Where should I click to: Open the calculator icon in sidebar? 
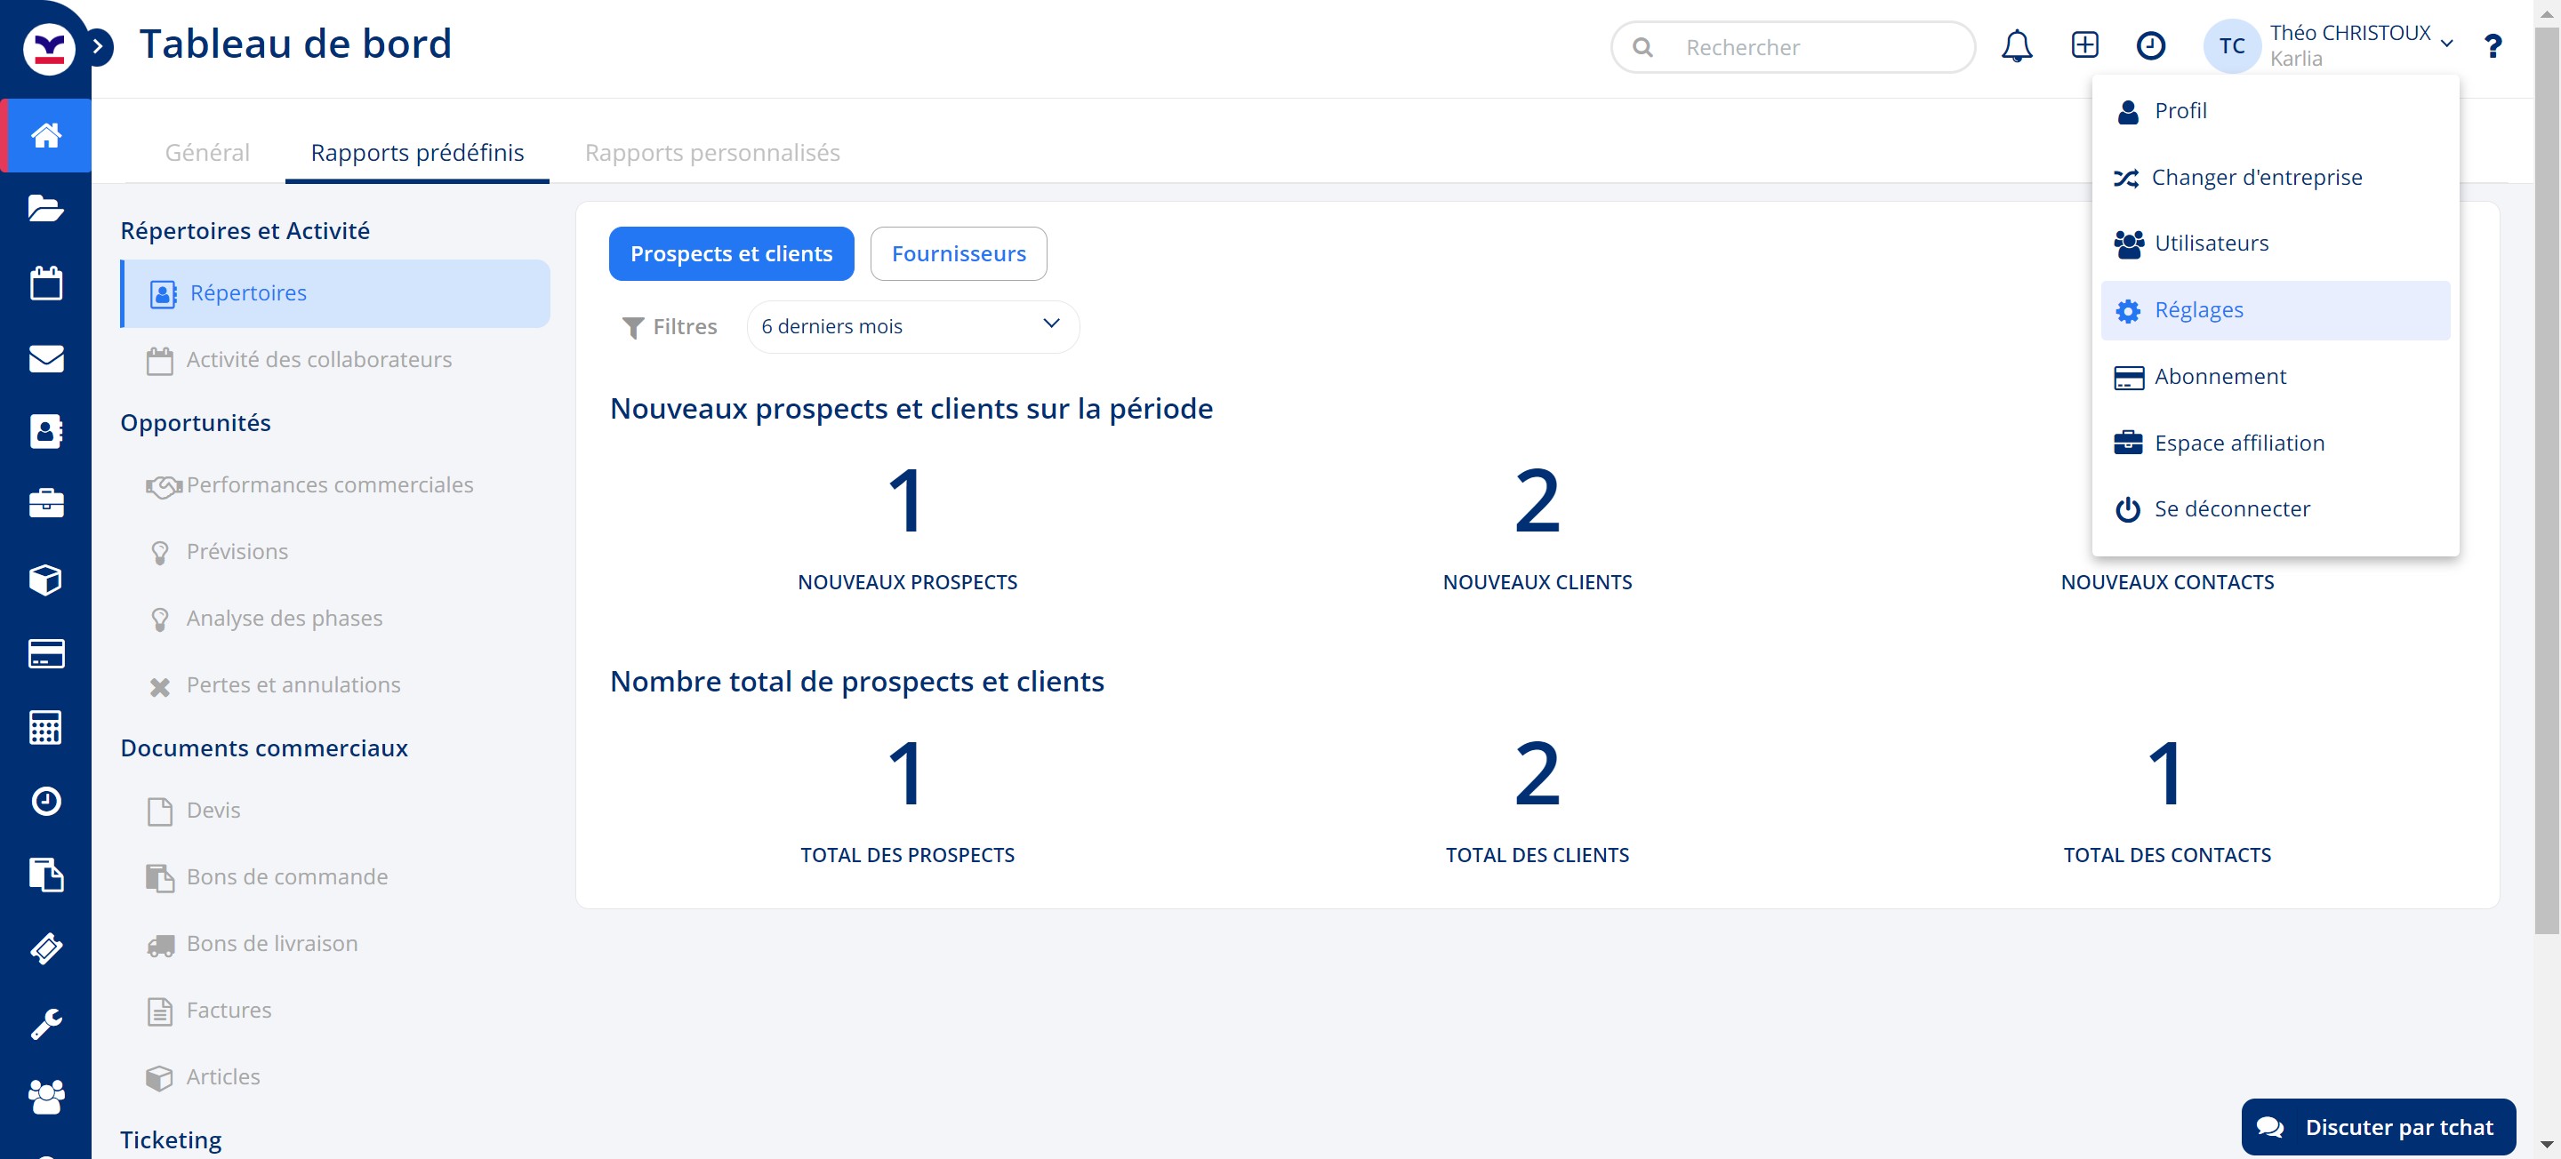(45, 728)
